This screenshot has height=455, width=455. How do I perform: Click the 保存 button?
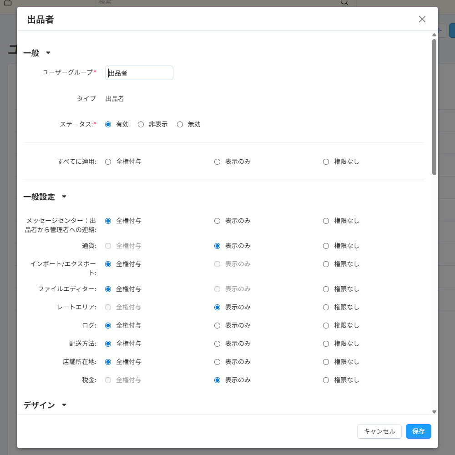tap(418, 431)
